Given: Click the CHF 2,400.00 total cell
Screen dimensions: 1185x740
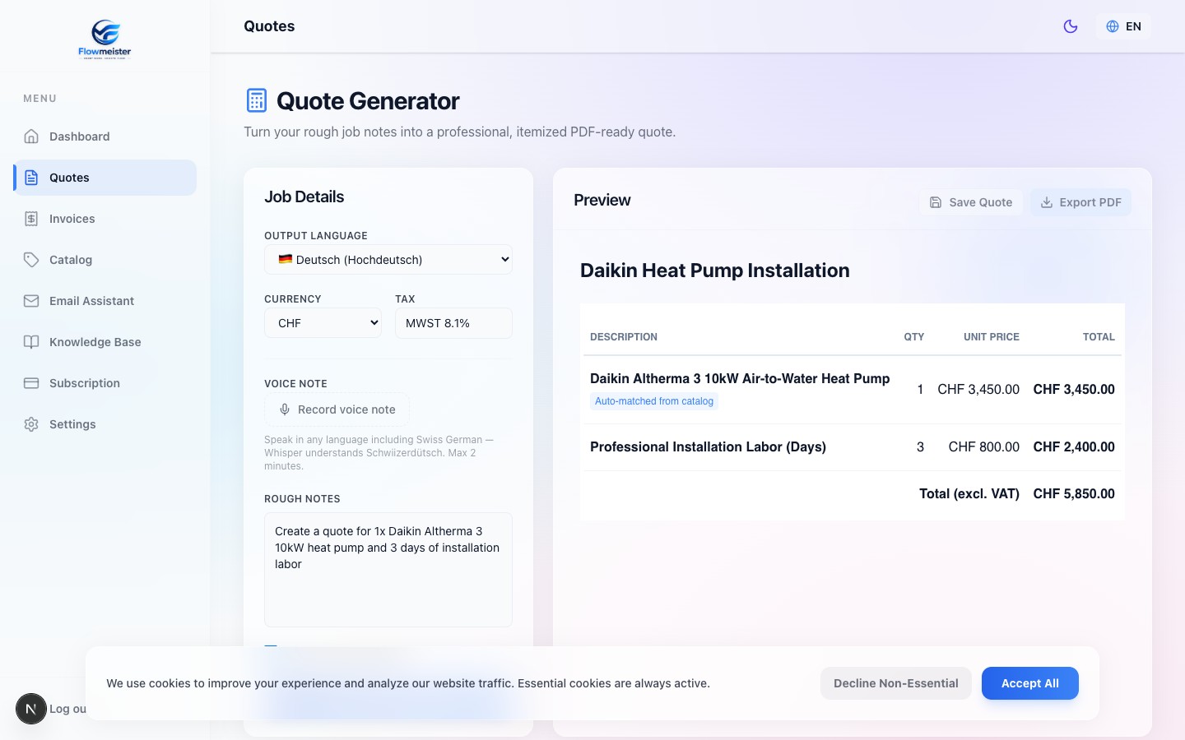Looking at the screenshot, I should pyautogui.click(x=1074, y=446).
